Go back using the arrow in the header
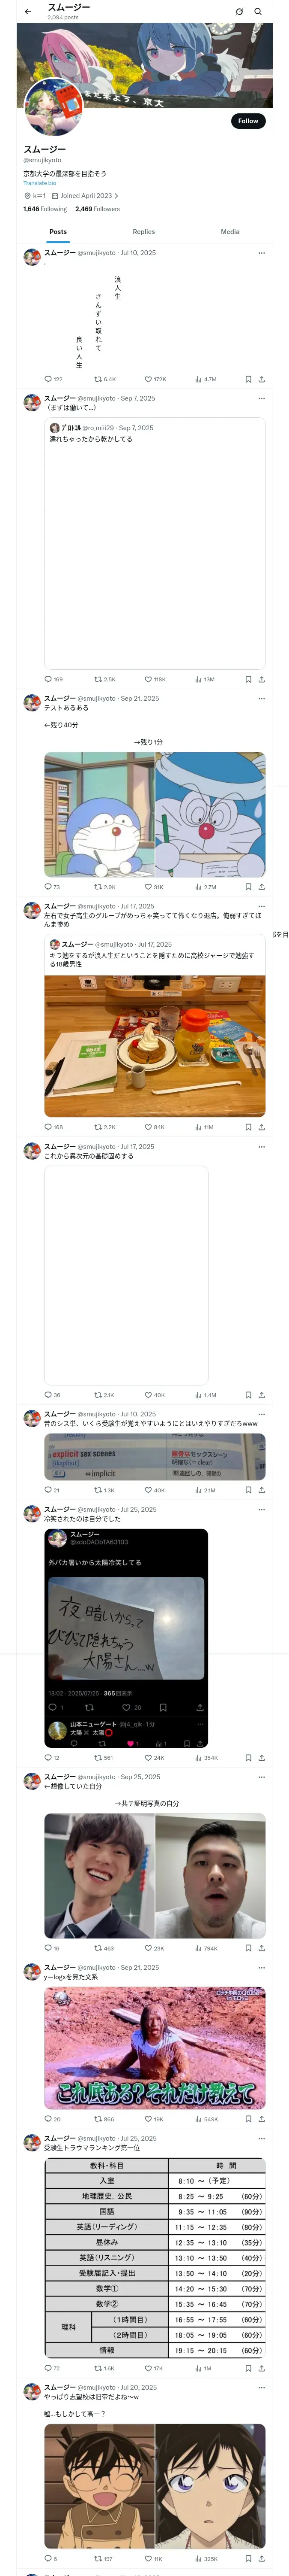 (28, 12)
